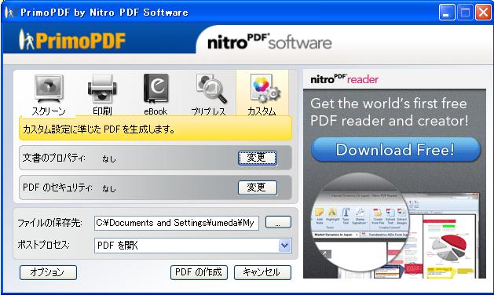The height and width of the screenshot is (295, 494).
Task: Change 文書のプロパティ with 変更 button
Action: tap(258, 158)
